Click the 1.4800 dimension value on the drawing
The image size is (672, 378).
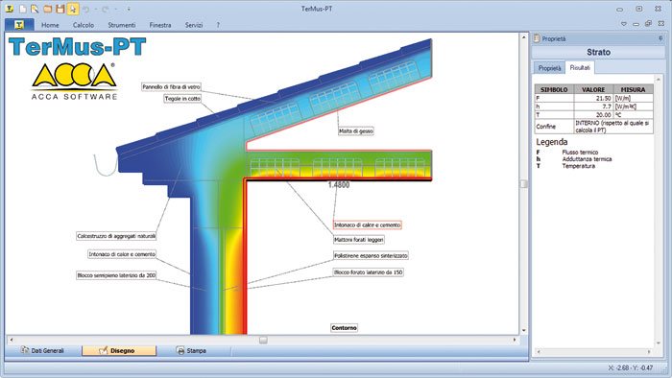(339, 185)
